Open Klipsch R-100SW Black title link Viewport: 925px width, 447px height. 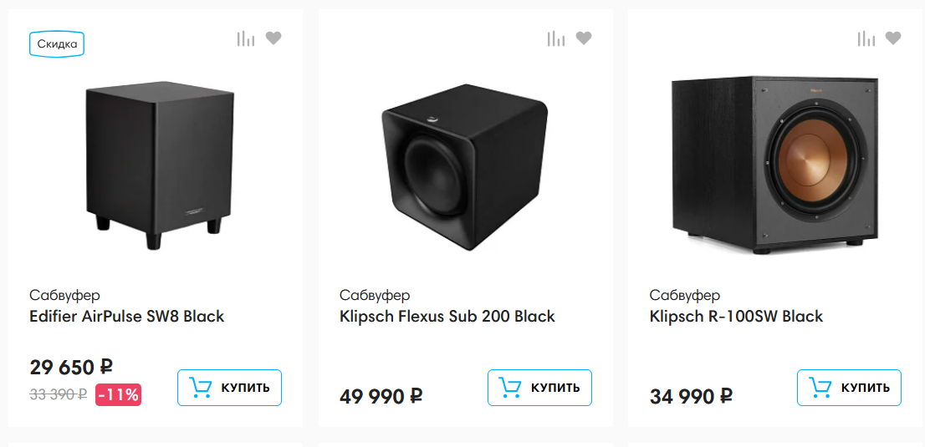pyautogui.click(x=736, y=317)
